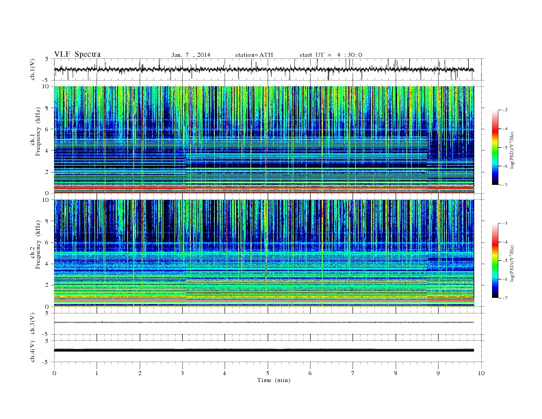Click the ch.1 spectrogram plot area
Screen dimensions: 542x419
pos(263,140)
